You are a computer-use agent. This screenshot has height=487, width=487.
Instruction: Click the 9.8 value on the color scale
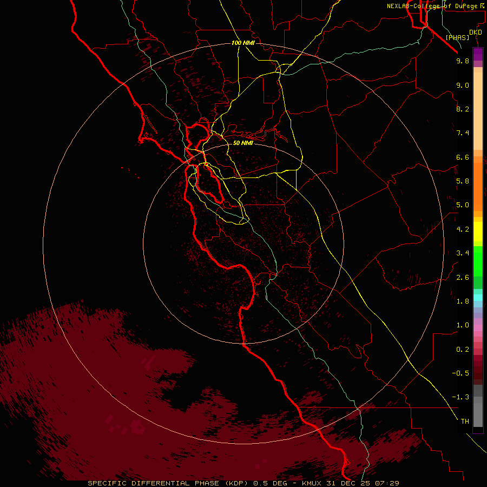point(463,61)
